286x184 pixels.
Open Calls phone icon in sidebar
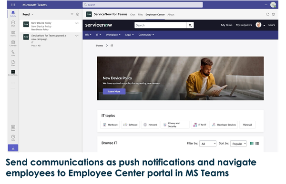point(13,53)
